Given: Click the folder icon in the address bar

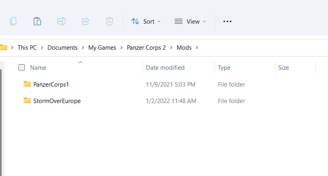Looking at the screenshot, I should click(4, 48).
